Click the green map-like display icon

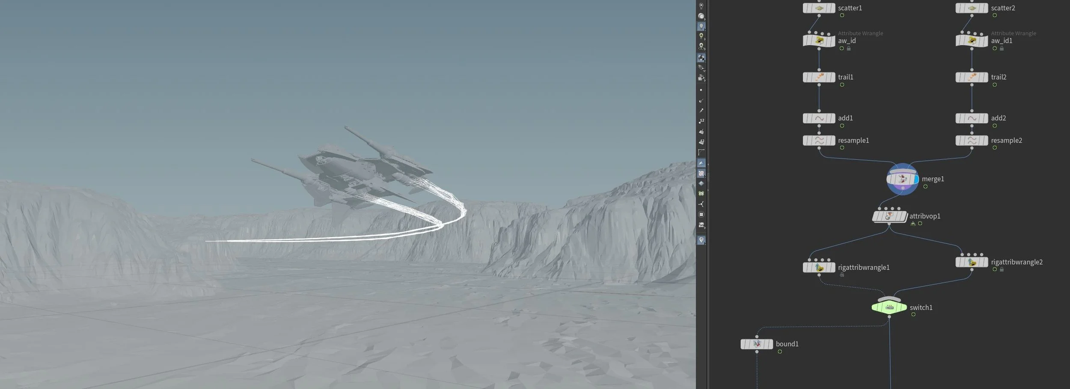pyautogui.click(x=701, y=194)
